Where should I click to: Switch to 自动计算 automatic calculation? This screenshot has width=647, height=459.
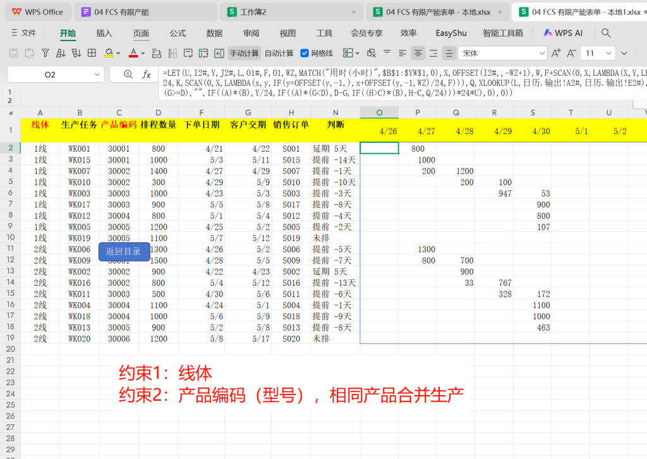click(x=279, y=53)
